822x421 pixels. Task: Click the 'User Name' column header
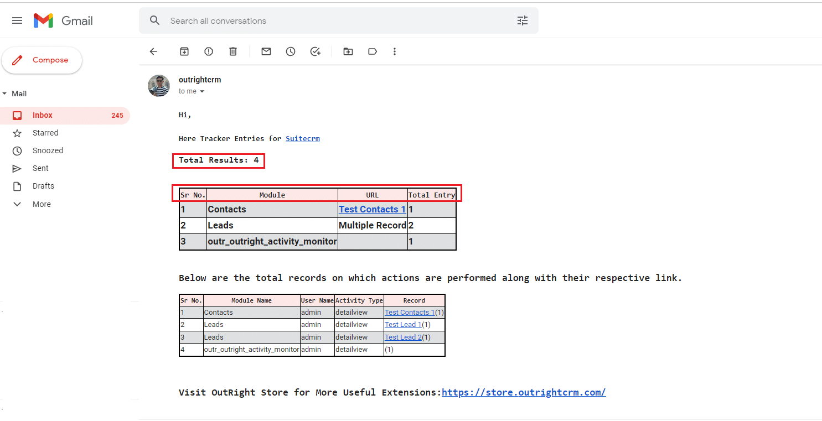click(x=317, y=300)
